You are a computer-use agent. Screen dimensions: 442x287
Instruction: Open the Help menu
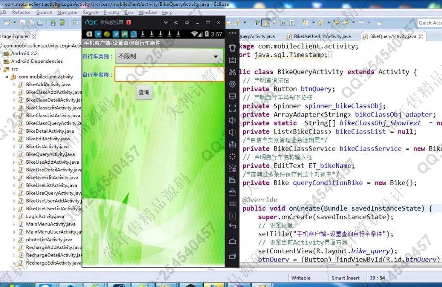(167, 13)
